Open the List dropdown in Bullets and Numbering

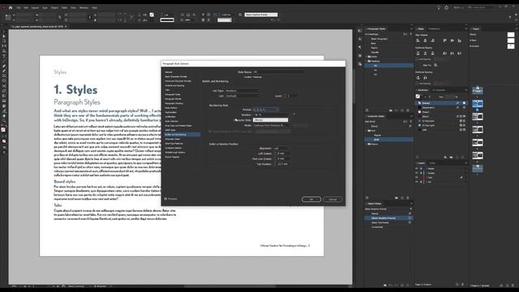[242, 96]
